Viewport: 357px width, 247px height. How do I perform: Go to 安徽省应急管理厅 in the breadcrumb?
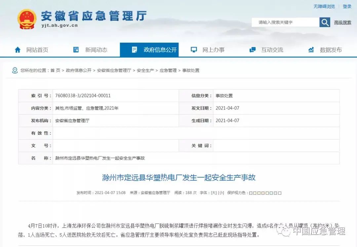114,70
